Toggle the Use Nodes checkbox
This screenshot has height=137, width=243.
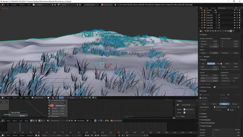coord(75,121)
